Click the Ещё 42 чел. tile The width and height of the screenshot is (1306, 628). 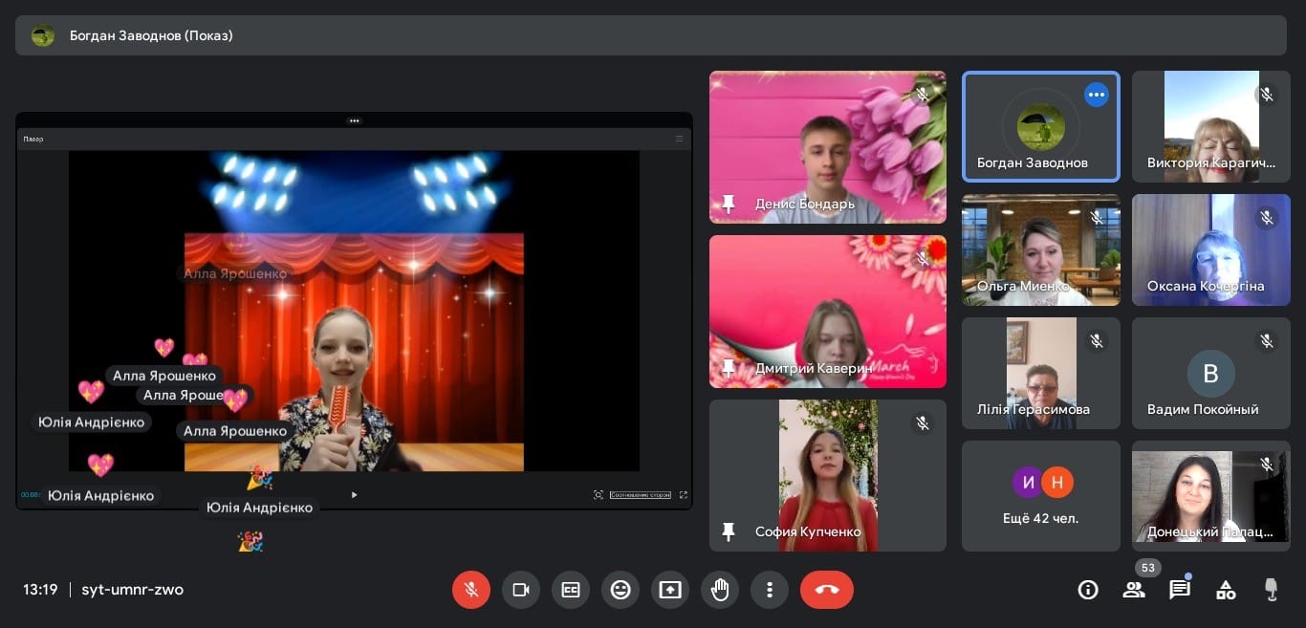point(1041,496)
